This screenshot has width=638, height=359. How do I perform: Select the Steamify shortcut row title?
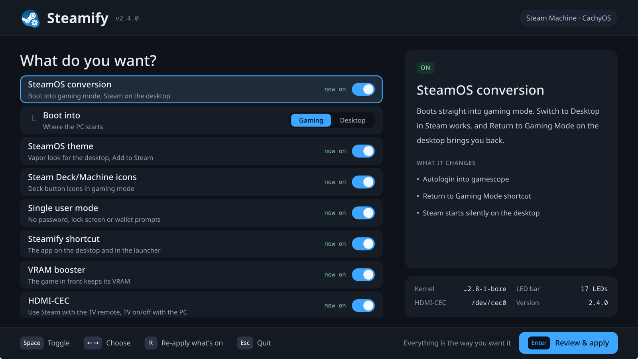coord(64,239)
